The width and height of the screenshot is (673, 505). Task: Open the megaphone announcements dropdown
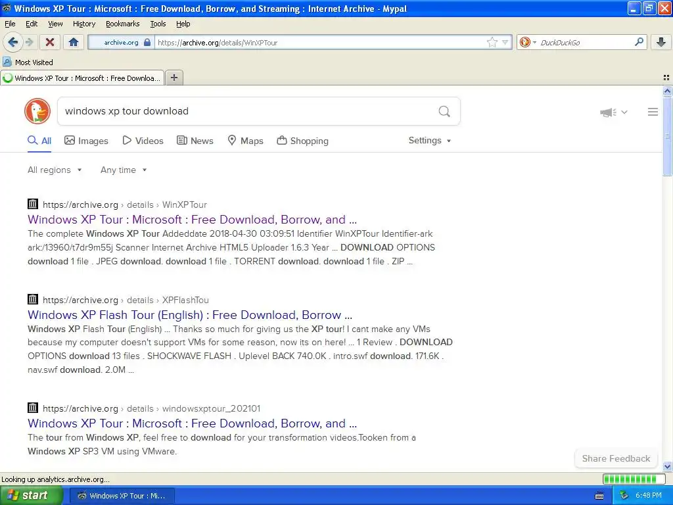(x=613, y=112)
